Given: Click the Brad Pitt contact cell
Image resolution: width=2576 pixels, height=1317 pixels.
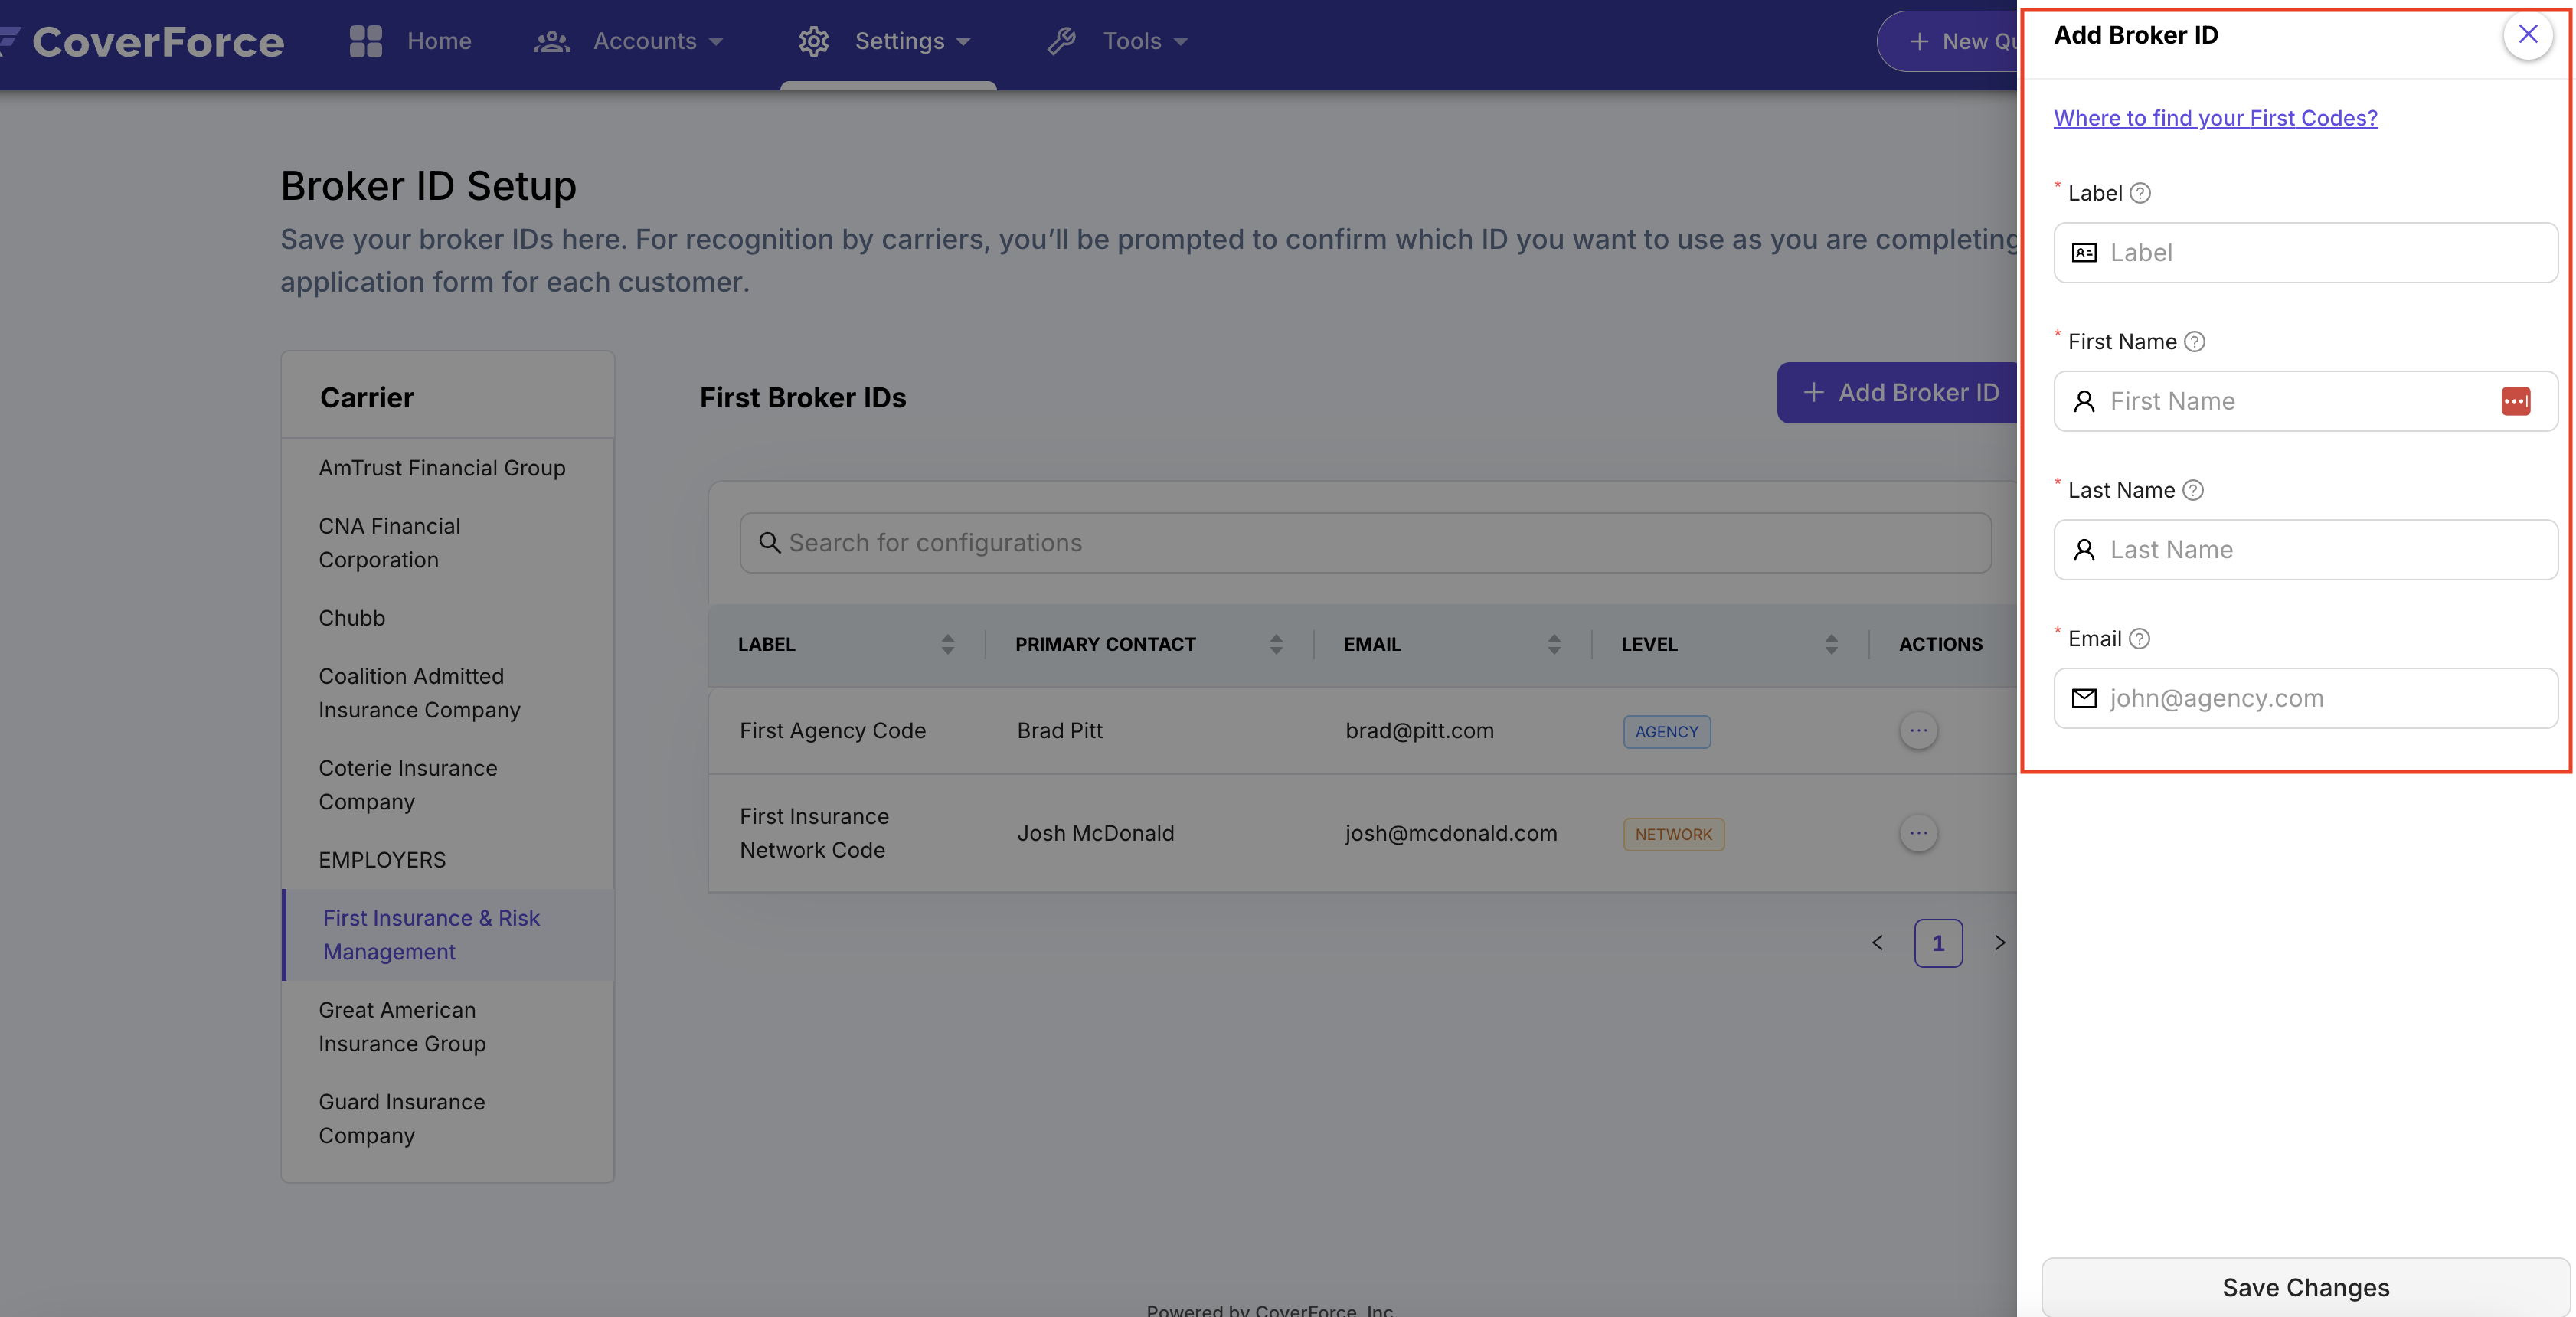Looking at the screenshot, I should (1059, 731).
